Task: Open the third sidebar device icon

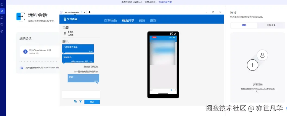Action: click(2, 18)
